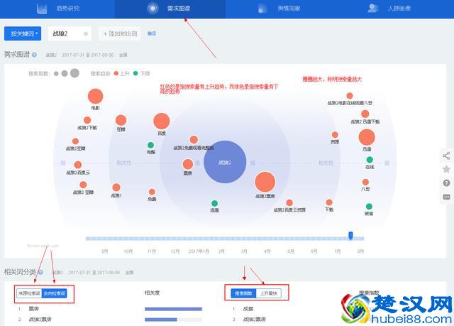Open the help icon beside 需求图谱 heading

click(35, 55)
